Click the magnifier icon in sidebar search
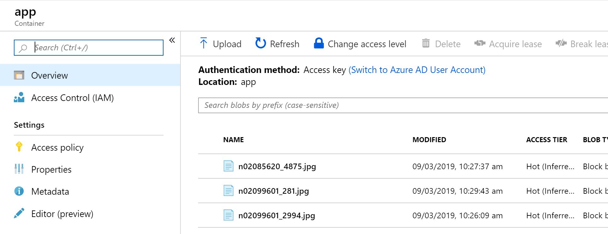Viewport: 608px width, 234px height. 23,48
